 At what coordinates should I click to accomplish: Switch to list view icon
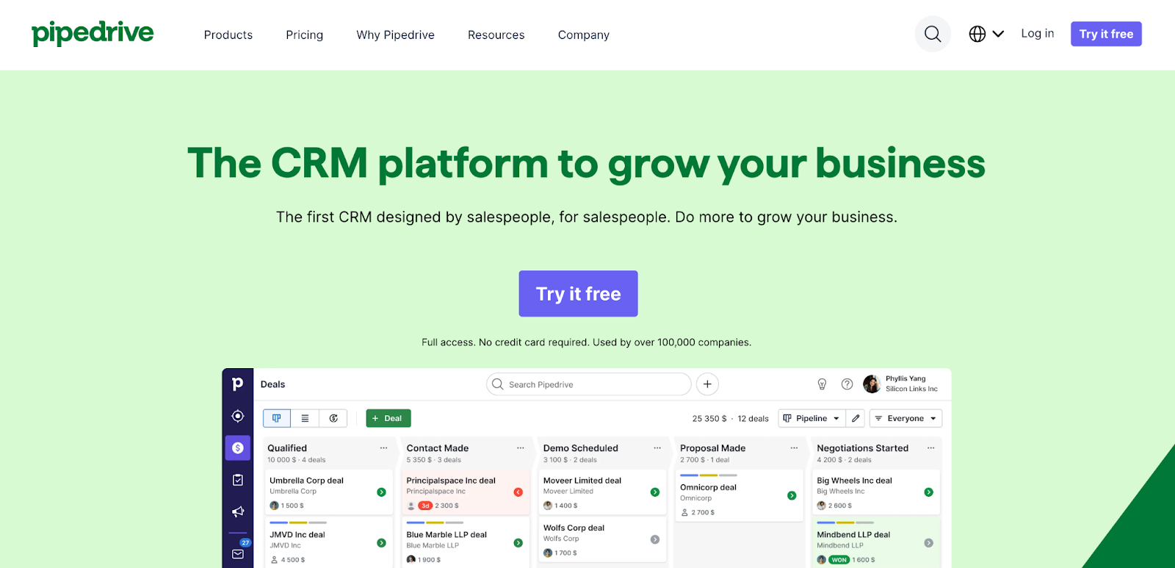(x=305, y=418)
